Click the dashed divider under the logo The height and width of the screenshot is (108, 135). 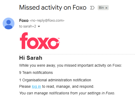pyautogui.click(x=77, y=54)
